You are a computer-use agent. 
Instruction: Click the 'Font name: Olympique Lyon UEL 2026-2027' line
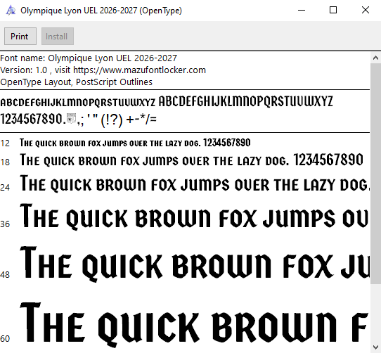[89, 58]
